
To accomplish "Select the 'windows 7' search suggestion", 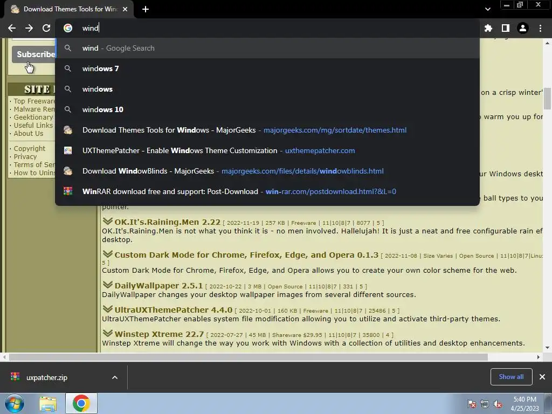I will [x=267, y=68].
